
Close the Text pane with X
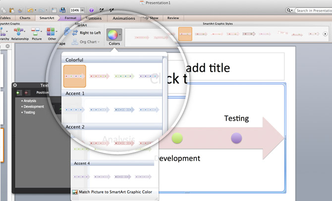[15, 85]
